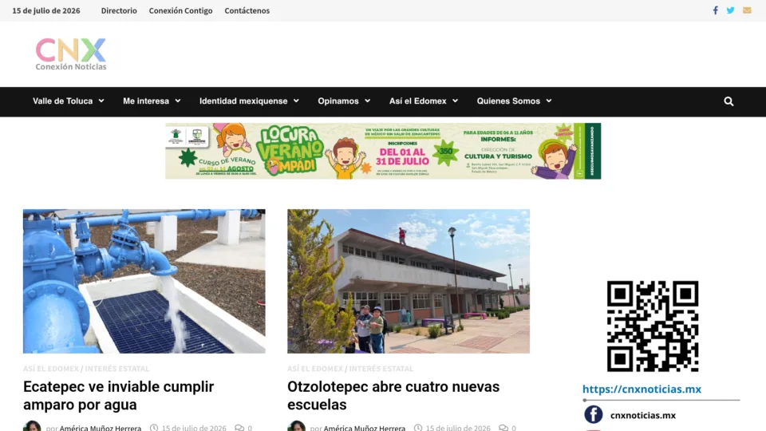Expand the Me interesa dropdown chevron

178,101
